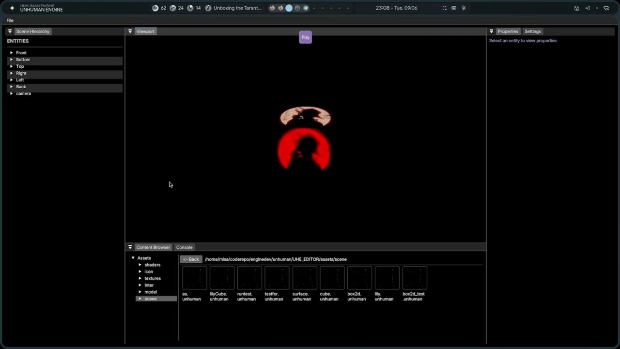Select the camera entity

tap(23, 94)
